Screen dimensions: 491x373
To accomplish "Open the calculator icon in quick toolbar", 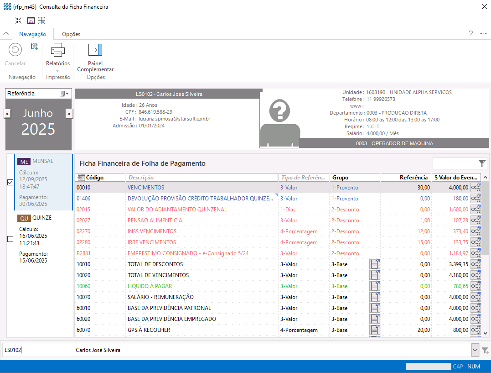I will [41, 21].
